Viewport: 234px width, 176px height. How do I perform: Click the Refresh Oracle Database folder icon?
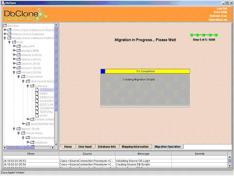(x=9, y=34)
